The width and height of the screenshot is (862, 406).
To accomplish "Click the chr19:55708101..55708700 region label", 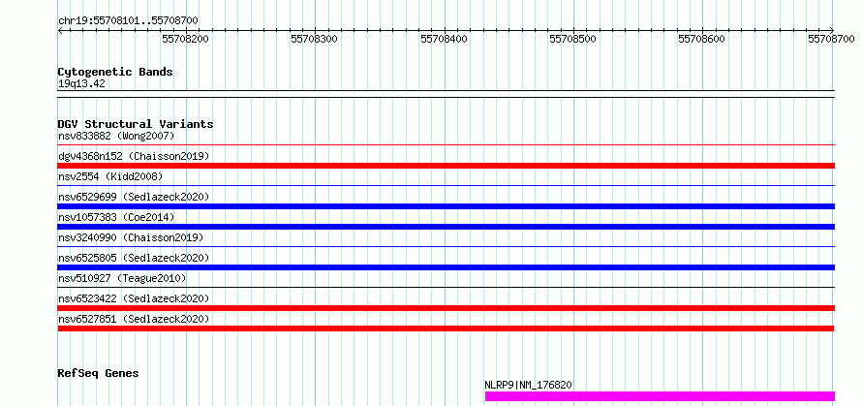I will tap(128, 21).
